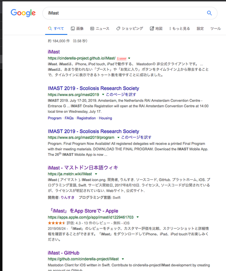Screen dimensions: 226x271
Task: Open the FAQs sitelink
Action: tap(69, 118)
